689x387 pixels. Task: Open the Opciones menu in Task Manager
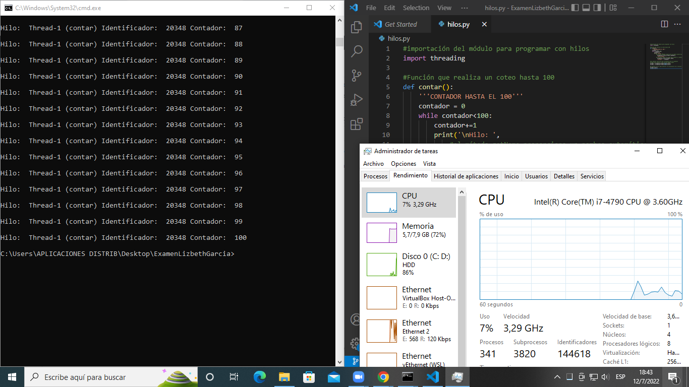coord(404,164)
